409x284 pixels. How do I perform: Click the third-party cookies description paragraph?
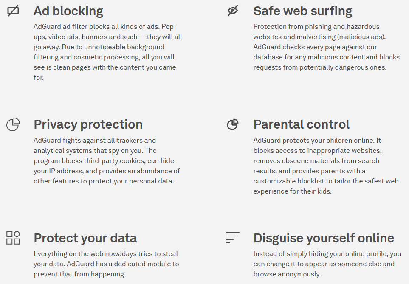(107, 160)
